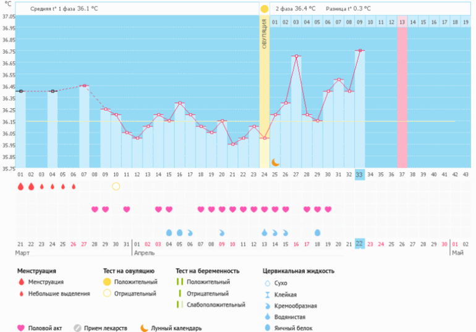Click the moon icon beside Лунный календарь
Viewport: 476px width, 332px height.
point(144,328)
